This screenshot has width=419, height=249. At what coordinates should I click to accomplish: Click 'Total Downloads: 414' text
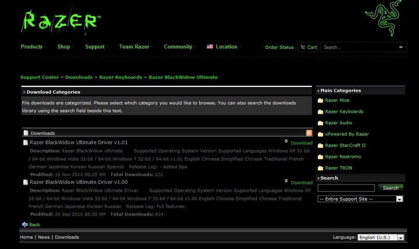(137, 214)
